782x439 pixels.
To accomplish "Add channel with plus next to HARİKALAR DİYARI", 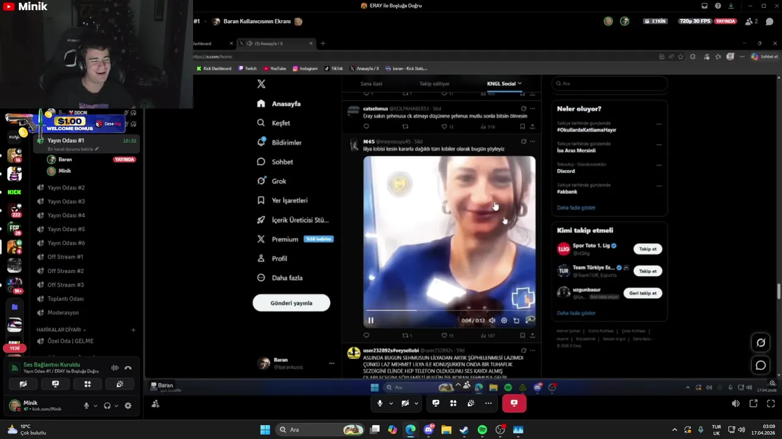I will coord(133,330).
